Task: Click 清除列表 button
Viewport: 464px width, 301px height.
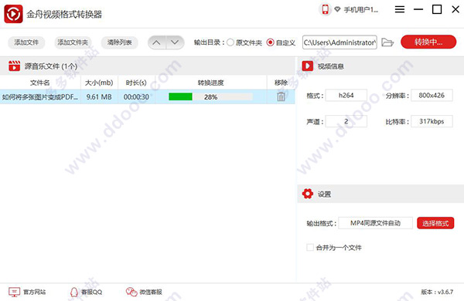Action: coord(119,42)
